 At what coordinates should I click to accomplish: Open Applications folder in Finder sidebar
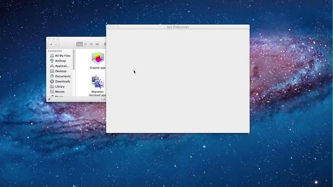pyautogui.click(x=60, y=66)
